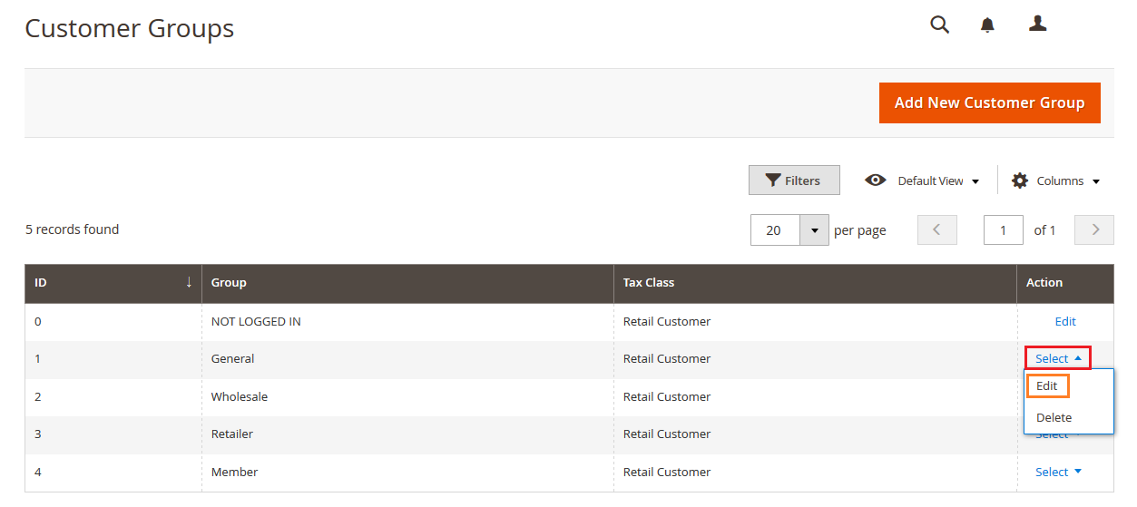Click the ID column sort arrow
This screenshot has width=1137, height=507.
pyautogui.click(x=189, y=282)
